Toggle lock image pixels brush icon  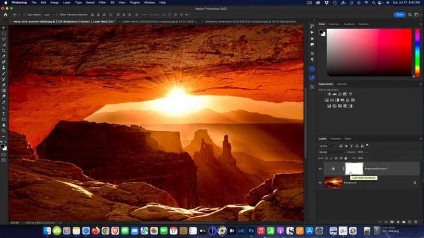(x=331, y=158)
